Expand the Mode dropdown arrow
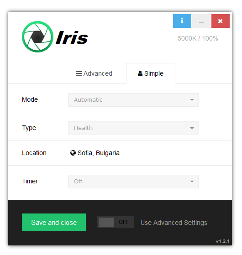 point(192,100)
